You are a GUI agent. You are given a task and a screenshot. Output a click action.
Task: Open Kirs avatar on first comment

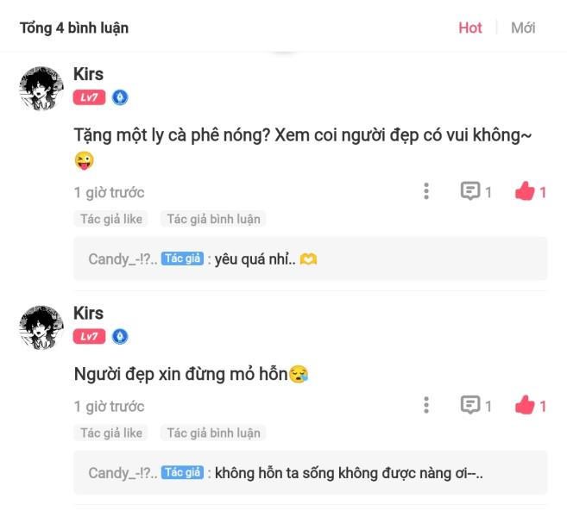coord(41,89)
